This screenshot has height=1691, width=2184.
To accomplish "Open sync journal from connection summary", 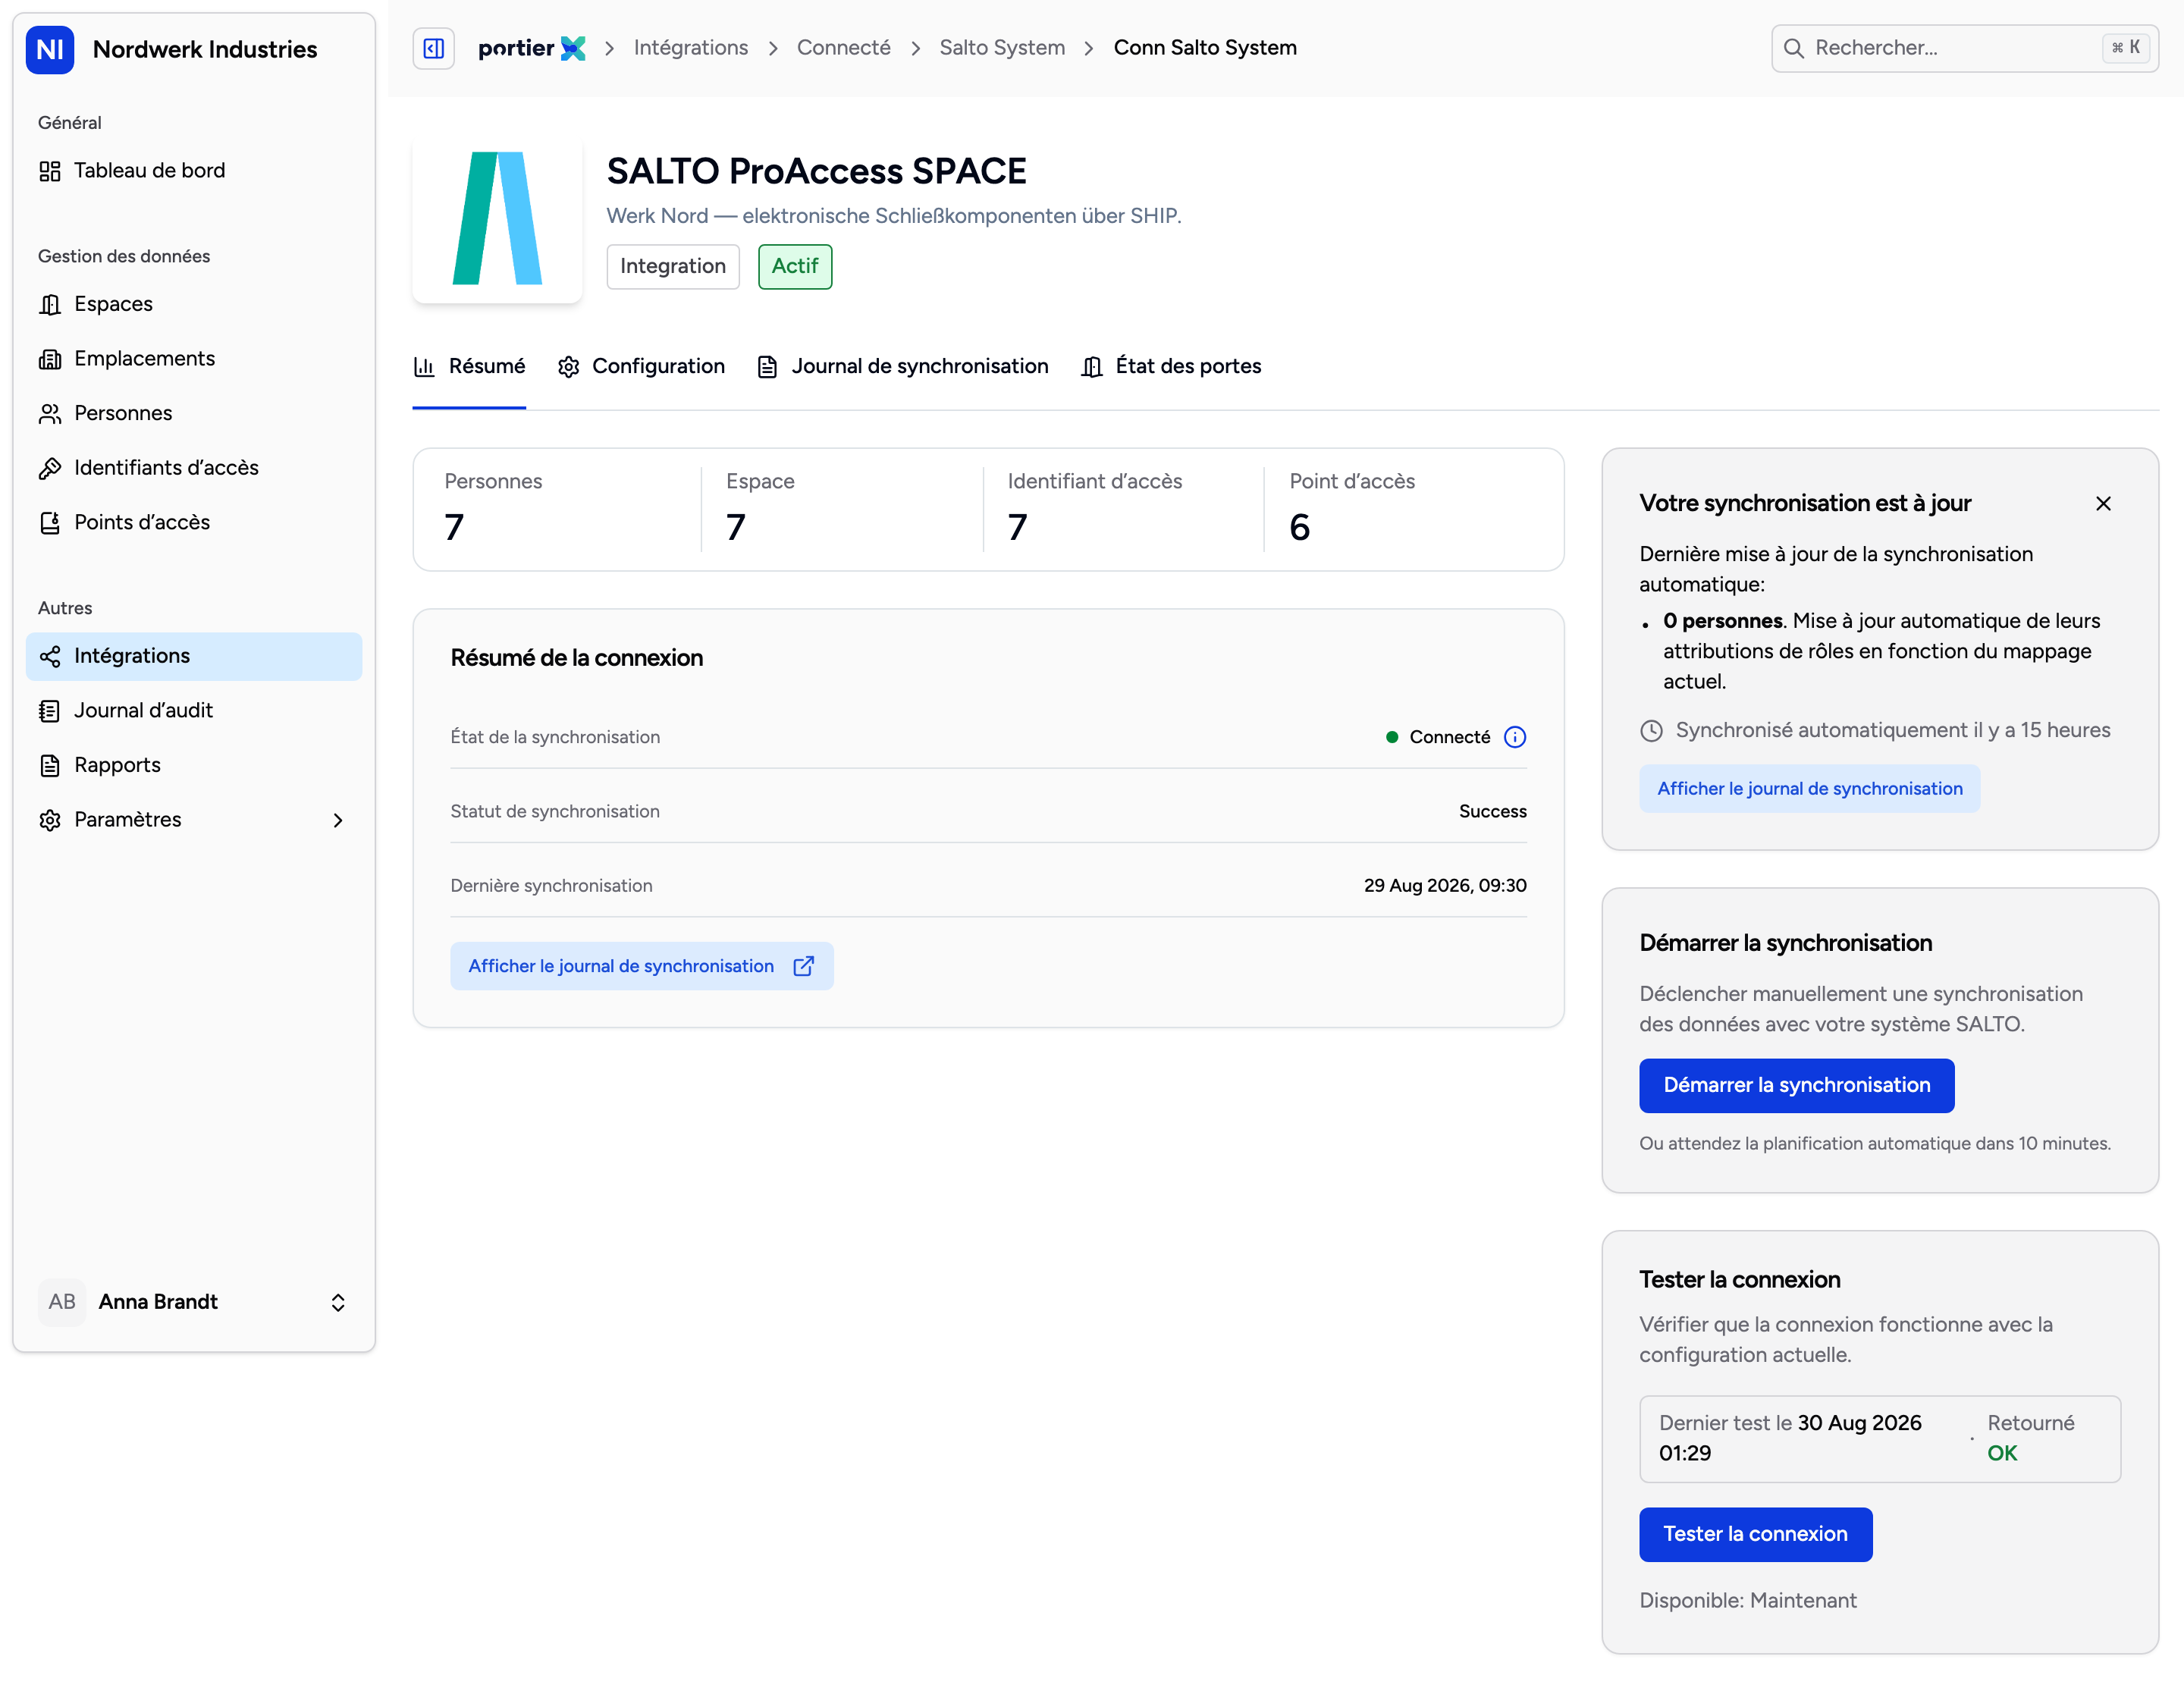I will click(642, 967).
